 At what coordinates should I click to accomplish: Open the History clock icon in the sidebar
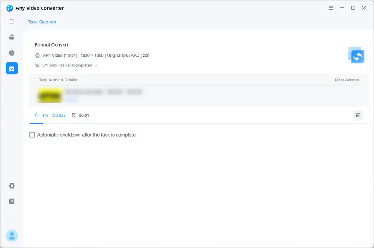click(x=12, y=53)
